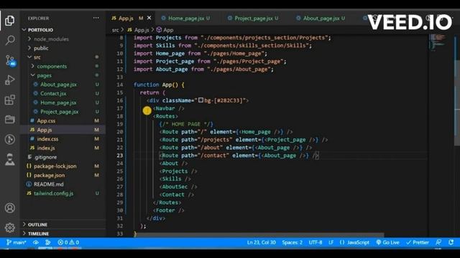
Task: Expand the TIMELINE section
Action: pos(38,234)
